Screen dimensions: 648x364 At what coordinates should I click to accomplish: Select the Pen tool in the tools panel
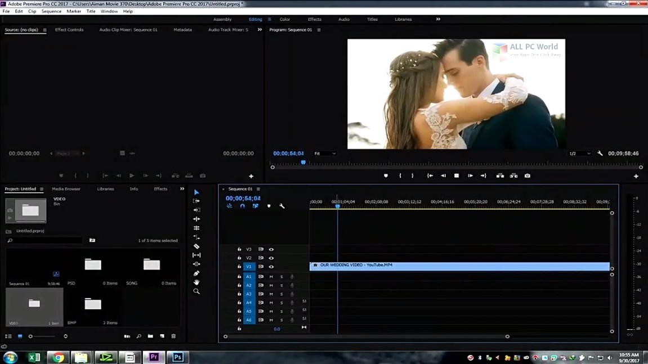pos(196,273)
